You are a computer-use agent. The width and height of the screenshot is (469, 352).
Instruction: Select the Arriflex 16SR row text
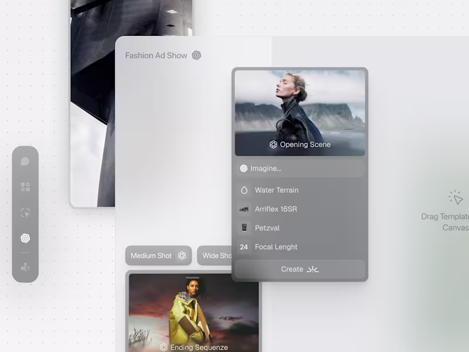point(276,209)
